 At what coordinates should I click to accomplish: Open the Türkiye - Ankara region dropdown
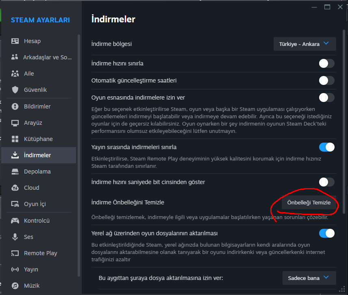coord(304,44)
